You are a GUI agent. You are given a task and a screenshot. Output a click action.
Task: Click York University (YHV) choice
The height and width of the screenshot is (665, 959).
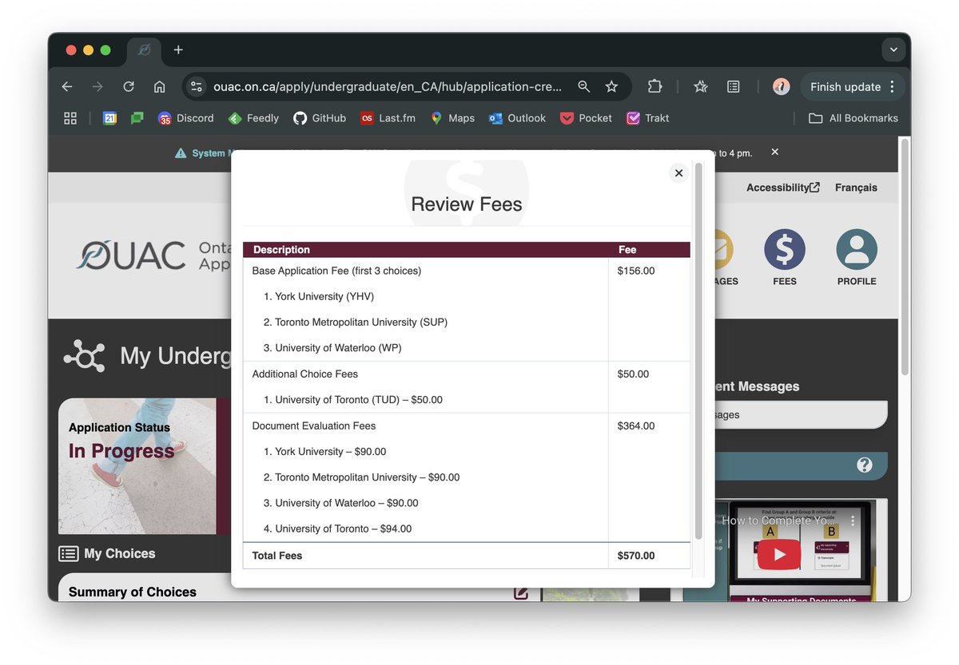tap(319, 296)
